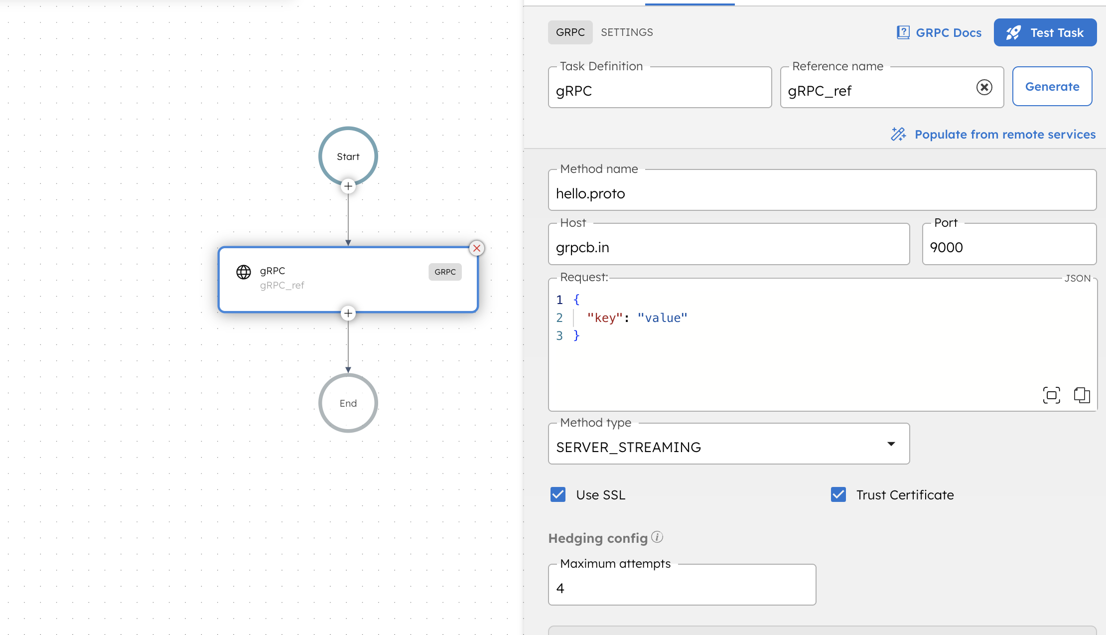Viewport: 1106px width, 635px height.
Task: Click the info icon beside Hedging config
Action: [x=657, y=537]
